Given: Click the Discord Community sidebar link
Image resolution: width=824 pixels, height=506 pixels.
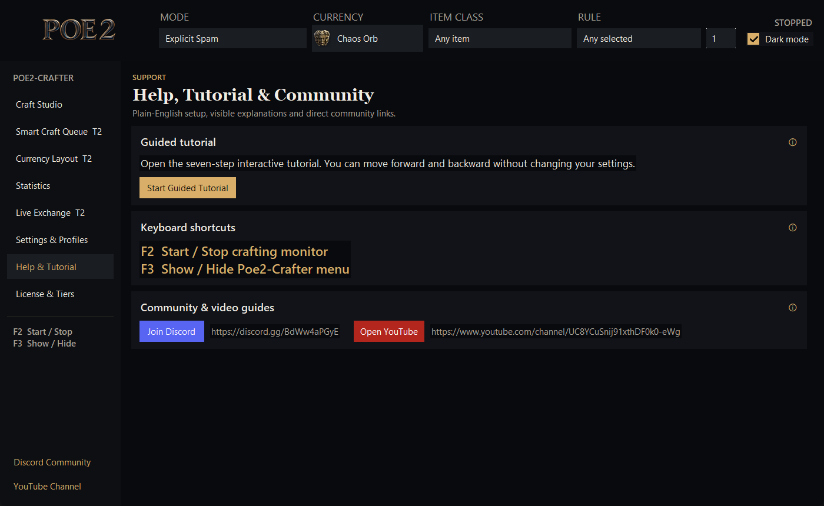Looking at the screenshot, I should [x=52, y=462].
